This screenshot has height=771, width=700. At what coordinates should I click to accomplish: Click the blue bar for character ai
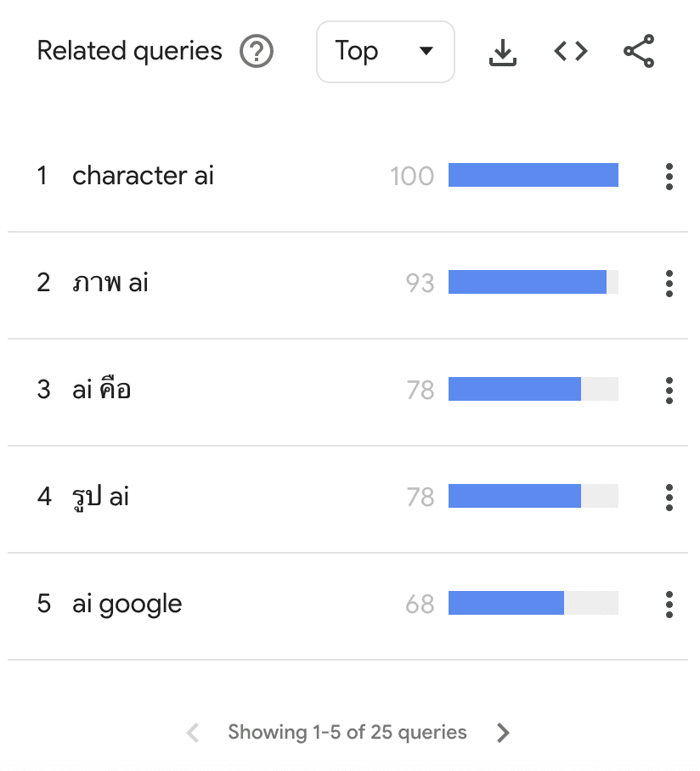click(x=533, y=175)
